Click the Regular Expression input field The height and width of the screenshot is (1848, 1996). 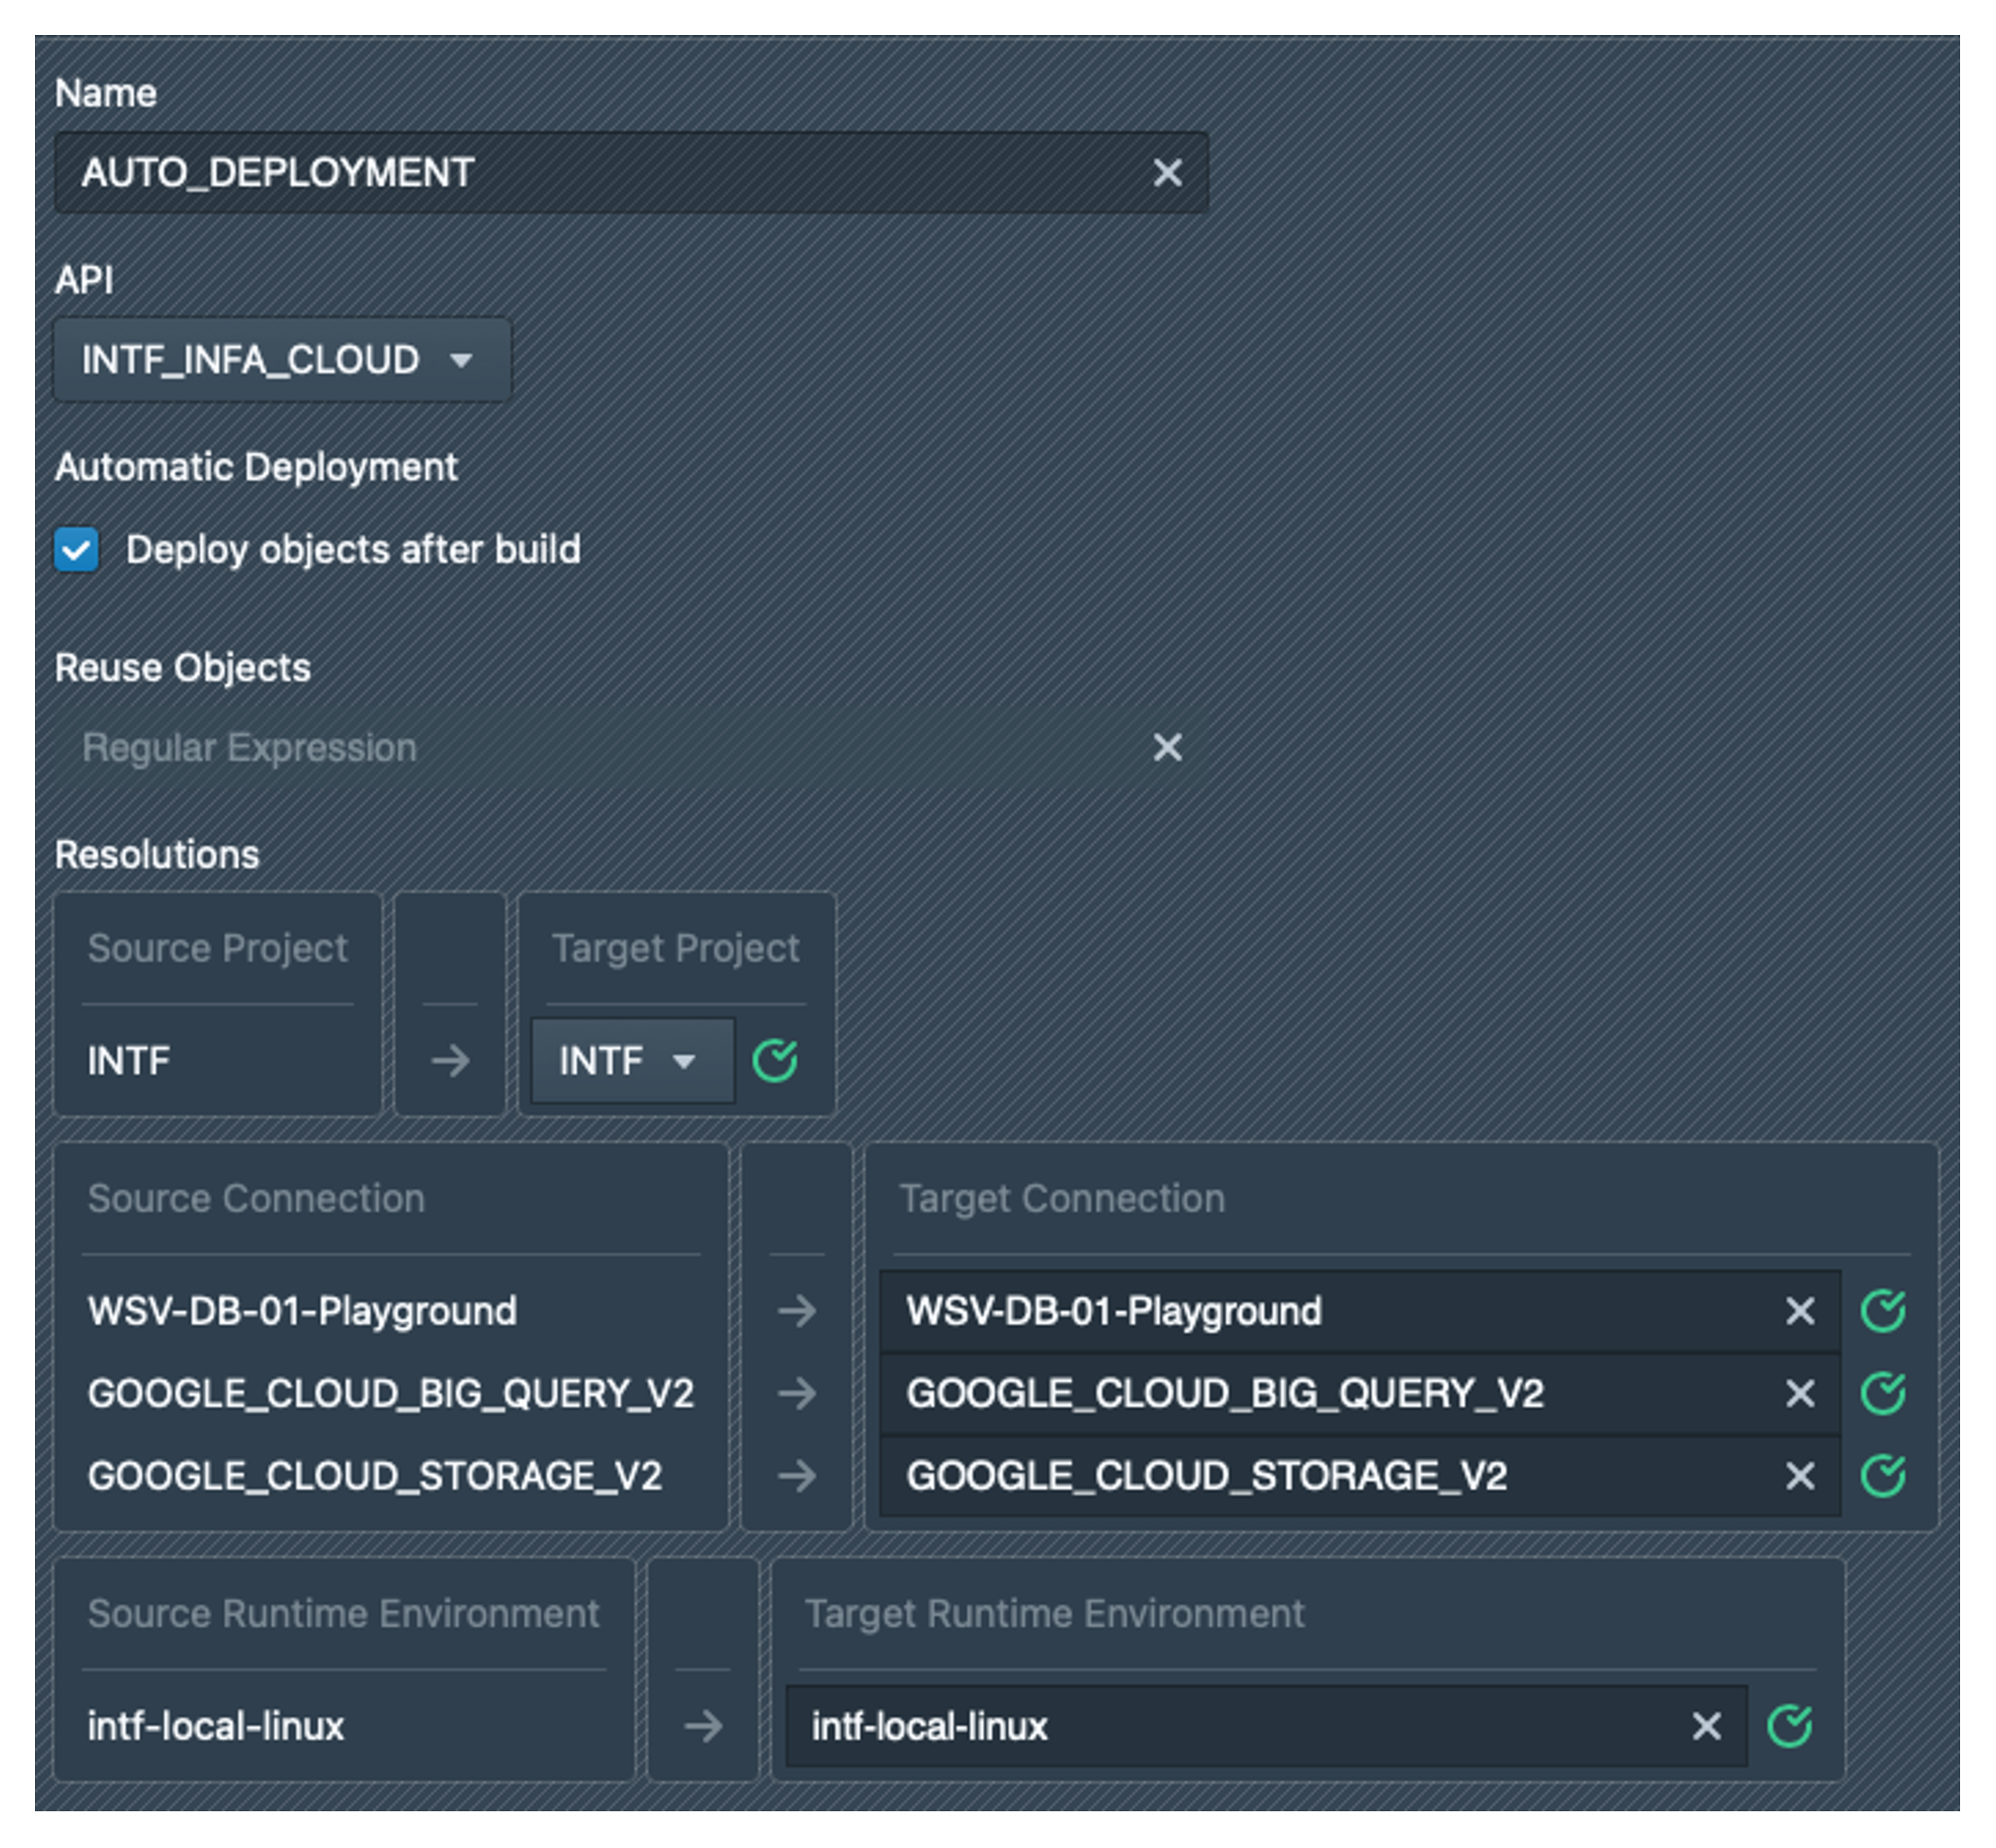click(x=600, y=747)
